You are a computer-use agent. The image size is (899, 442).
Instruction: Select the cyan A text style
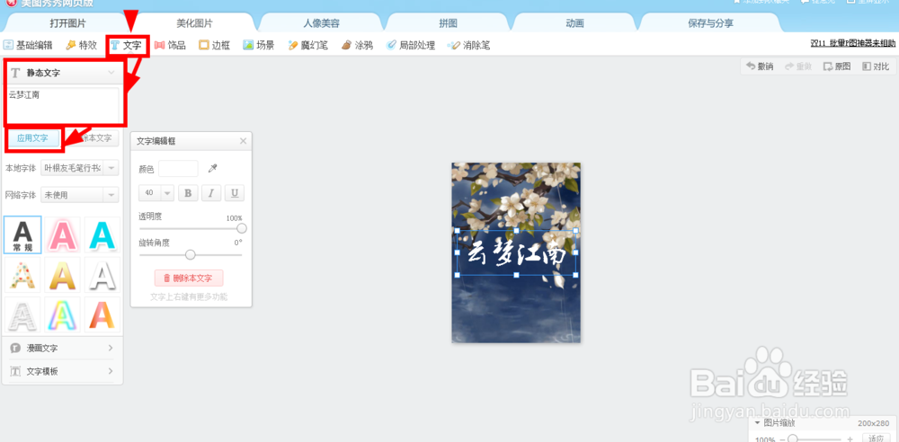(102, 235)
